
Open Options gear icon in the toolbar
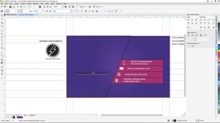(90, 7)
